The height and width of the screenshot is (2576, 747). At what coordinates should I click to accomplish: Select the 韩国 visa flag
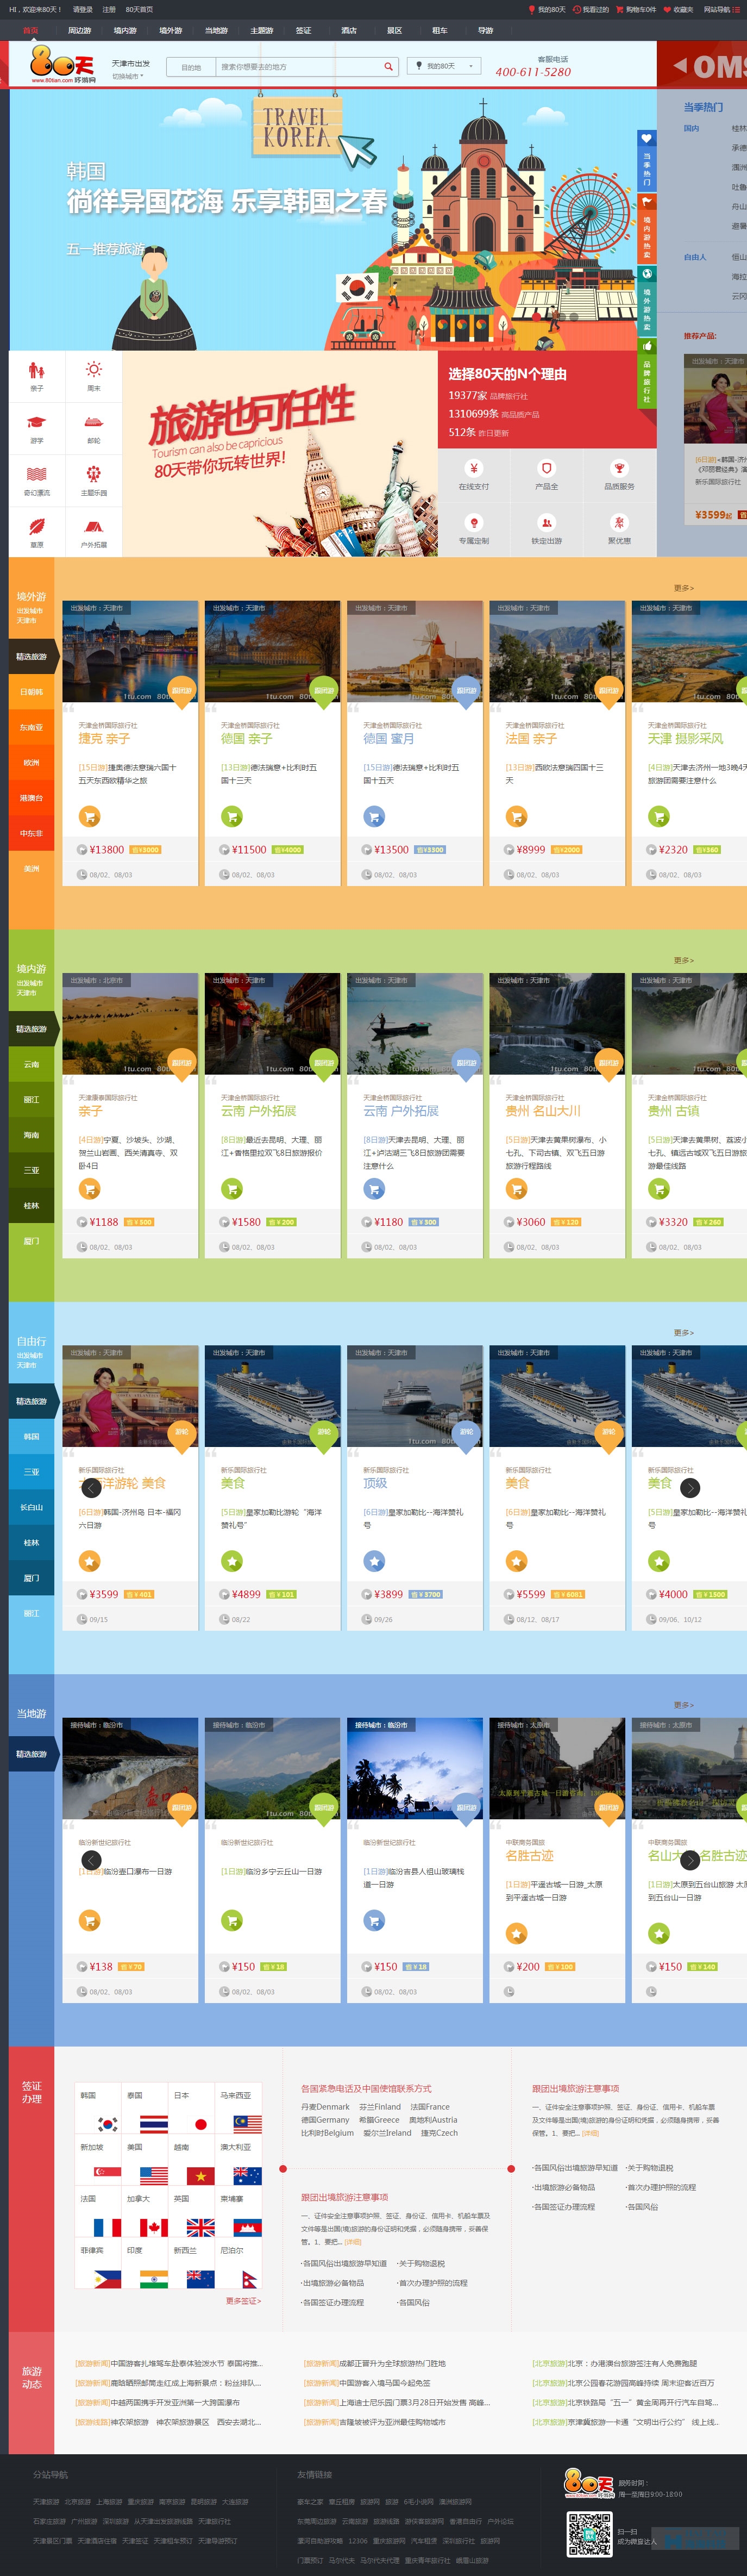[x=107, y=2124]
